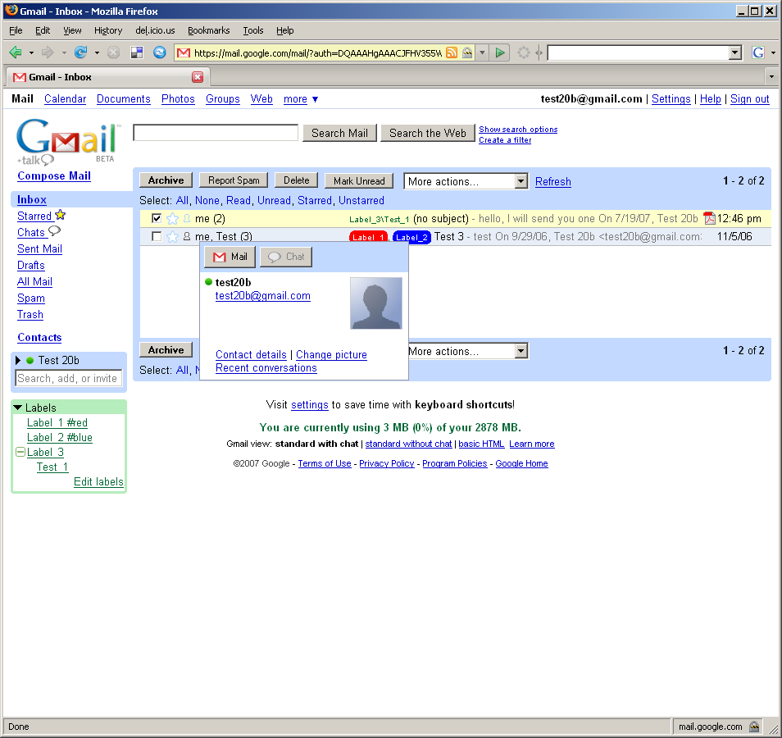782x738 pixels.
Task: Click the 'Search, add, or invite' field
Action: pos(68,378)
